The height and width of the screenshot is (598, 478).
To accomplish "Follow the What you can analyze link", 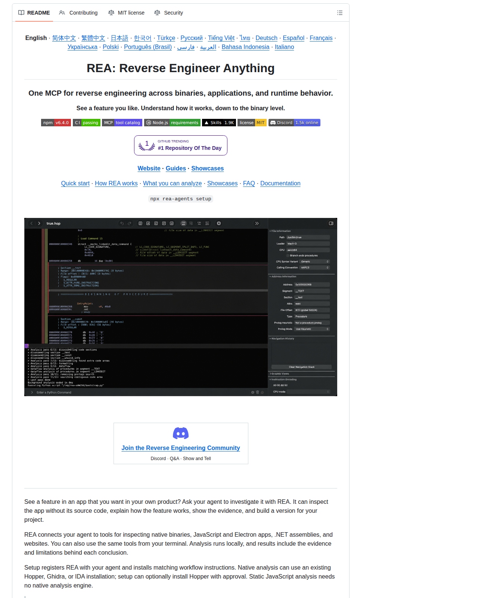I will (173, 184).
